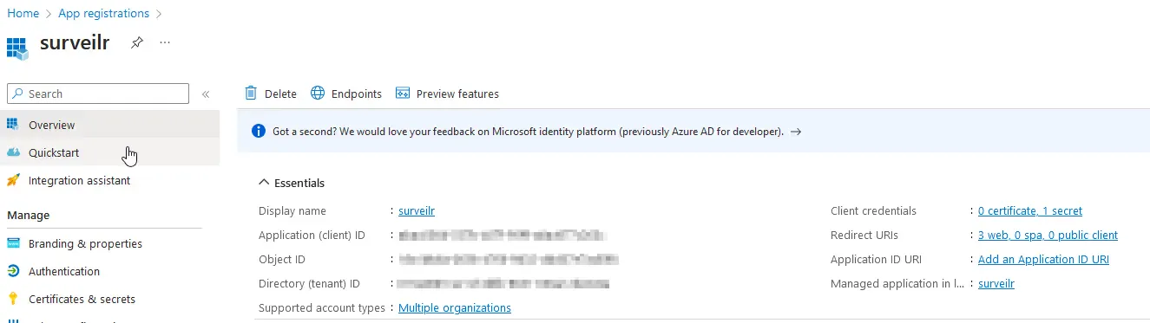Click the sidebar Search field
1150x323 pixels.
point(98,94)
